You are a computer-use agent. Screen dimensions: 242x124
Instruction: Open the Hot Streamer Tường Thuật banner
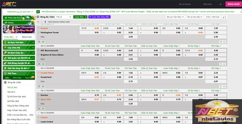pos(18,29)
